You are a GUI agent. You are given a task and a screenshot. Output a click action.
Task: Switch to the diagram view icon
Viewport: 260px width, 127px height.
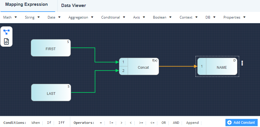[x=6, y=32]
